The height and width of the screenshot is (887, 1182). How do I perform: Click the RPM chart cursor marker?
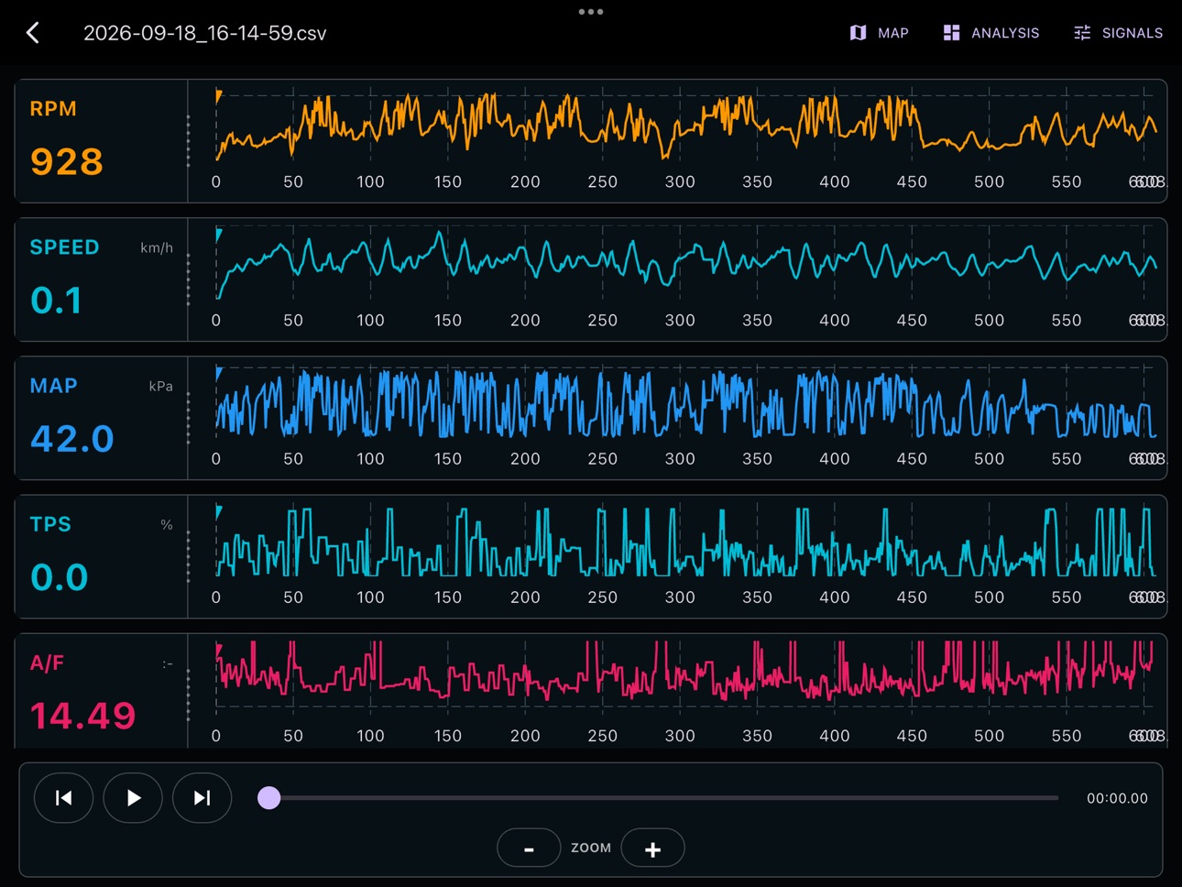point(219,95)
